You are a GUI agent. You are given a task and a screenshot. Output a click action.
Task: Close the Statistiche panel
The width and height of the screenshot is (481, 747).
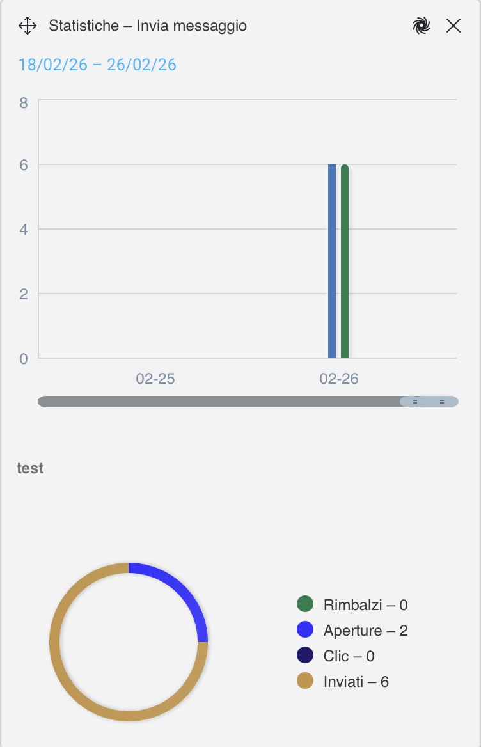point(453,26)
